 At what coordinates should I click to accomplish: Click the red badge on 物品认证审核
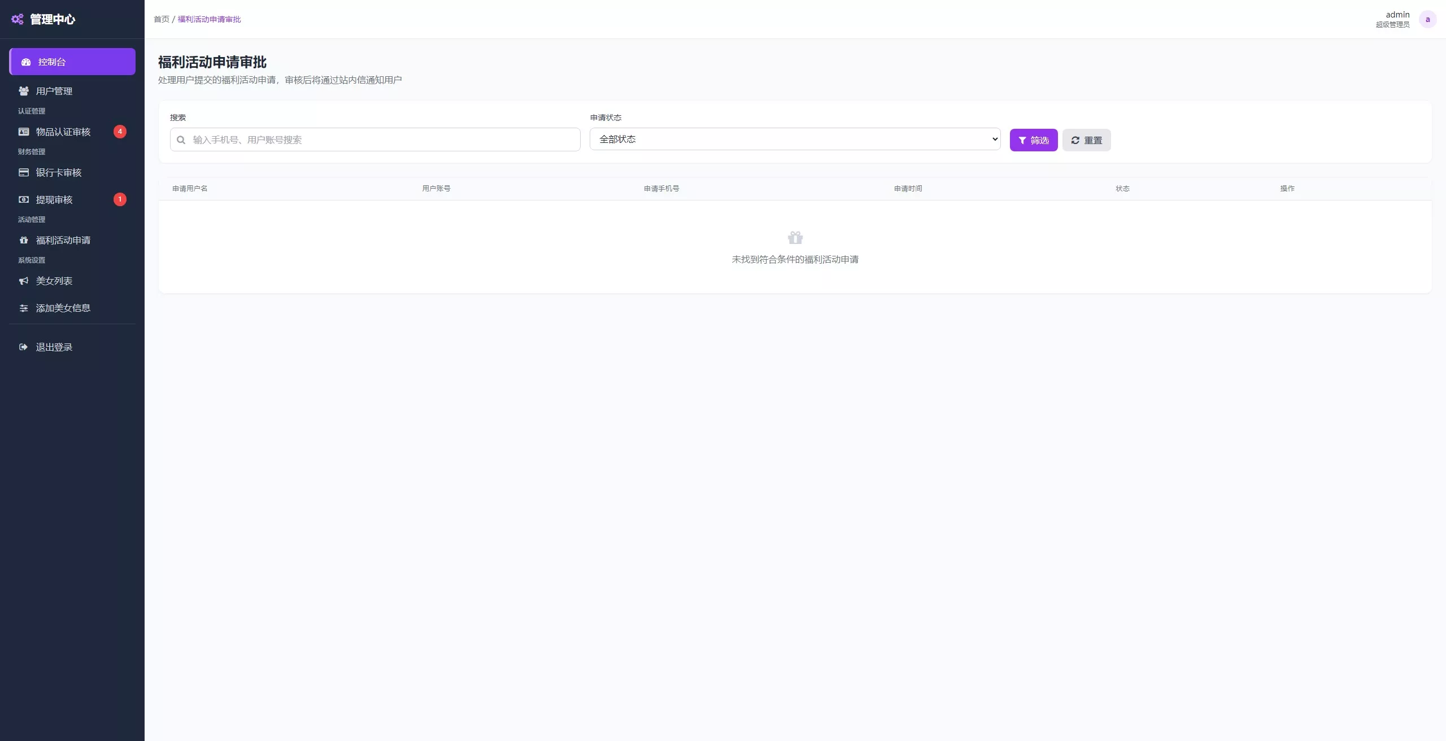click(x=120, y=132)
